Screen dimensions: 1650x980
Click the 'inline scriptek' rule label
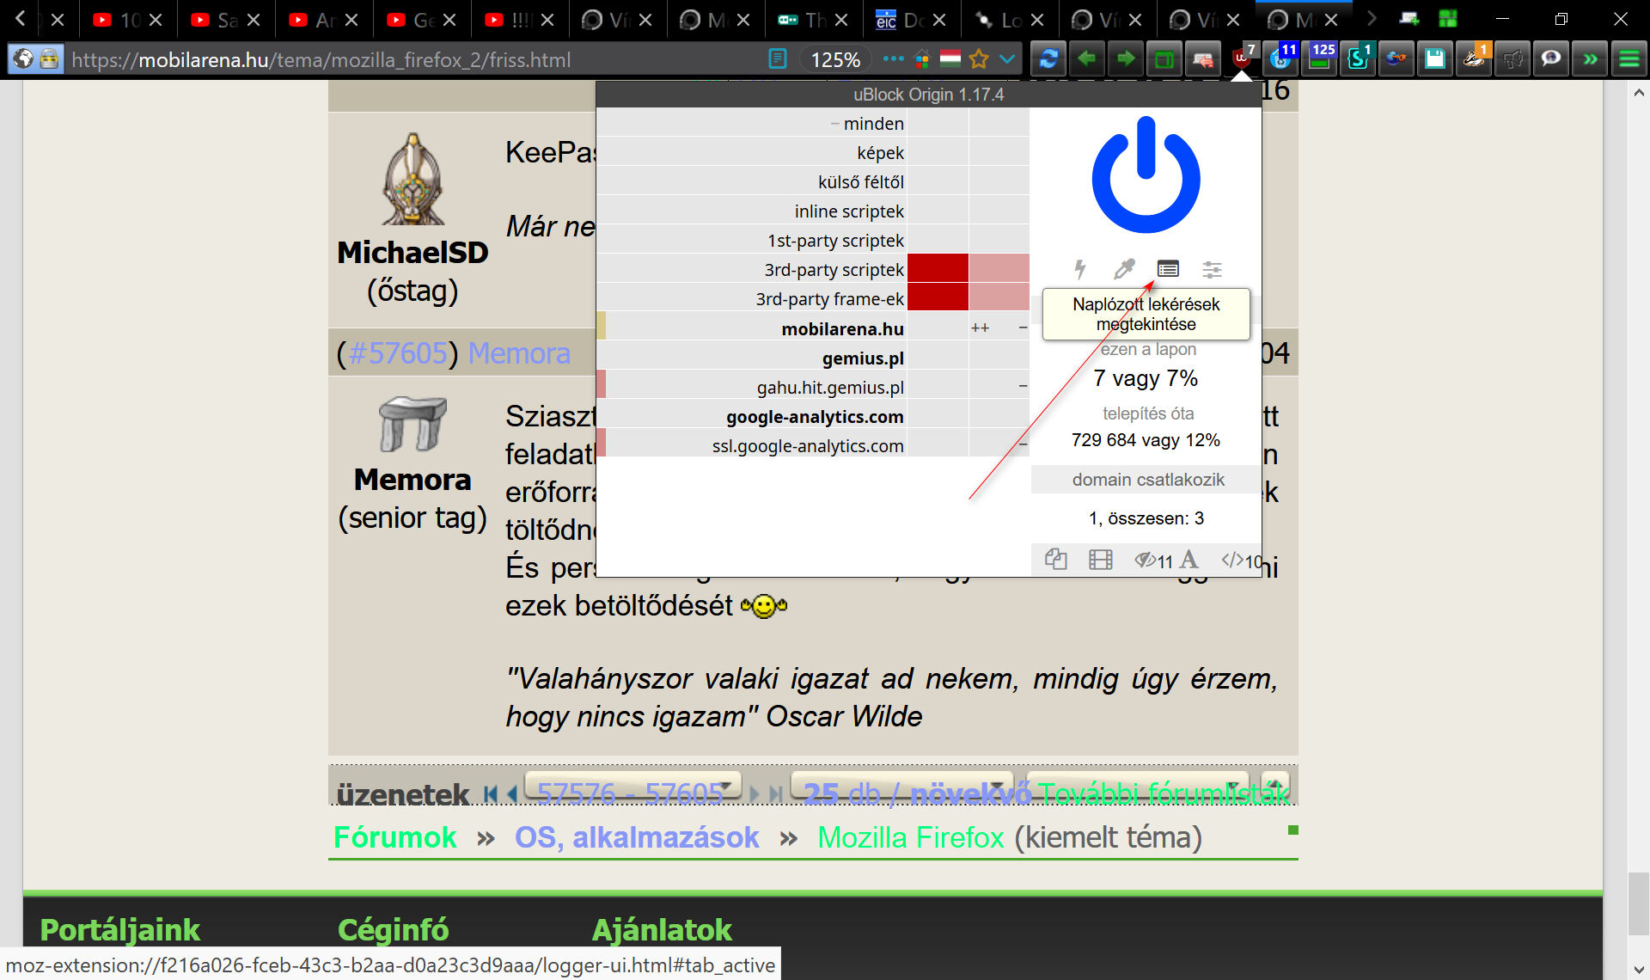pos(849,211)
